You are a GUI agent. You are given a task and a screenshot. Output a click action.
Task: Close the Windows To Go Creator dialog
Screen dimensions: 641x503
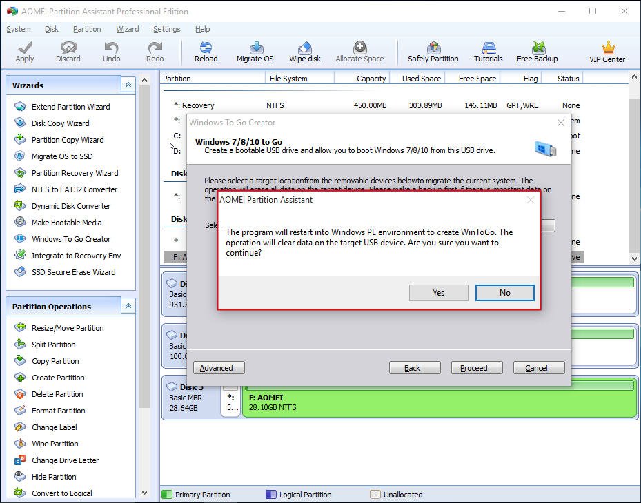pos(561,123)
